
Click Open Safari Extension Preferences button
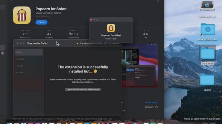tap(83, 90)
